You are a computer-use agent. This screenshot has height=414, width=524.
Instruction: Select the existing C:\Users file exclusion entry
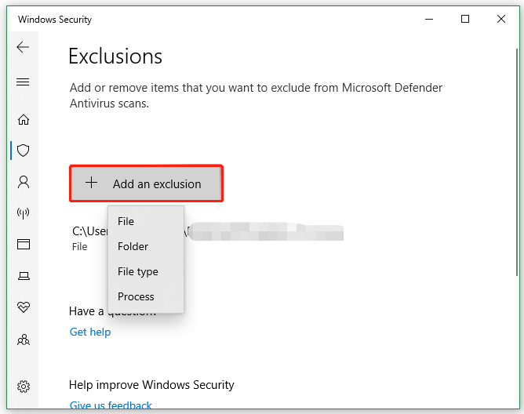tap(208, 238)
